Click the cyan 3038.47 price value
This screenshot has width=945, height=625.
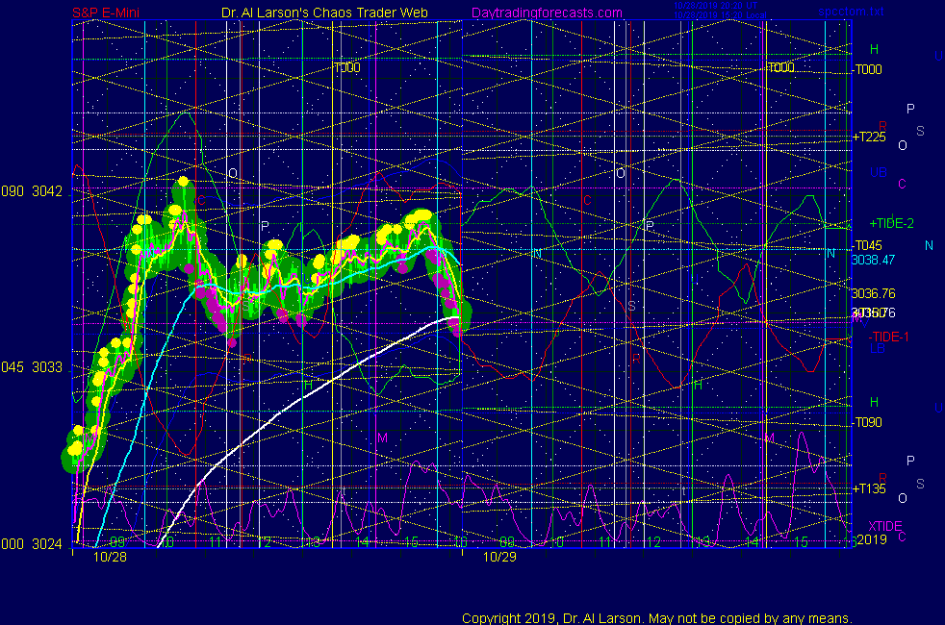(873, 259)
